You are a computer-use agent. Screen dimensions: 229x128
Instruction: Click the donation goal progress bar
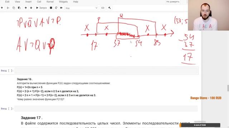coord(200,125)
